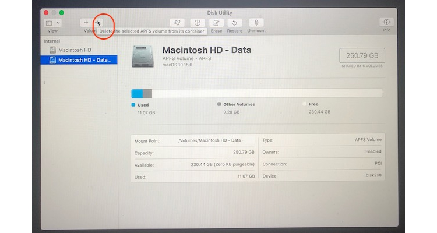The width and height of the screenshot is (437, 233).
Task: Click the Unmount toolbar icon
Action: pos(256,23)
